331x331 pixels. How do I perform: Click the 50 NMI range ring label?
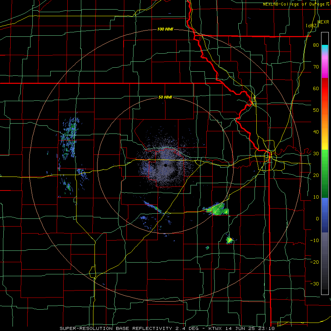tap(165, 97)
